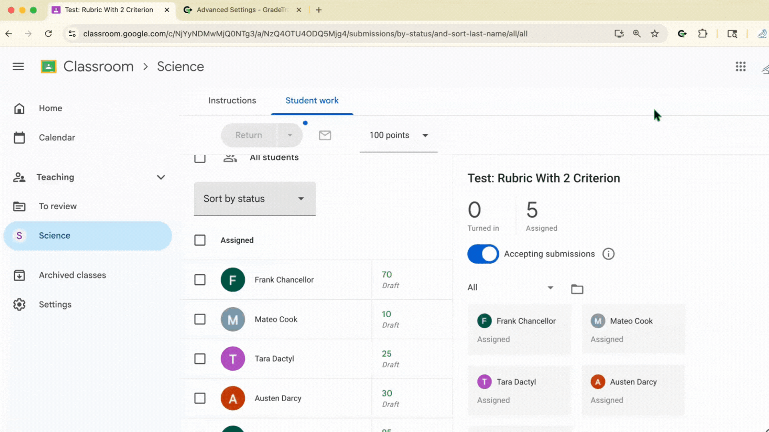
Task: Reload the page in browser
Action: tap(48, 34)
